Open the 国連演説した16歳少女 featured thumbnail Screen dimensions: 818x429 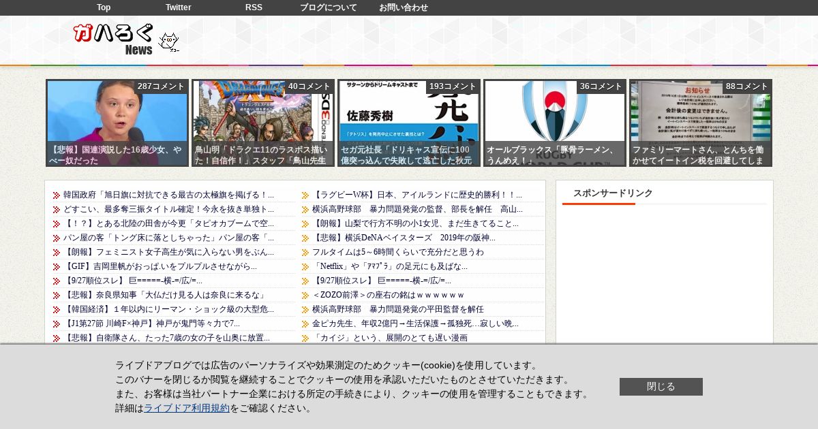(x=117, y=123)
